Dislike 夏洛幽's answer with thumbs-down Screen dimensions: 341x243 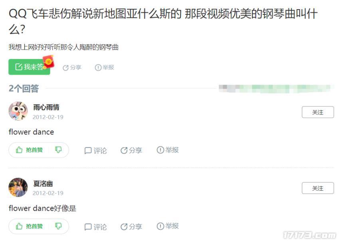[58, 226]
